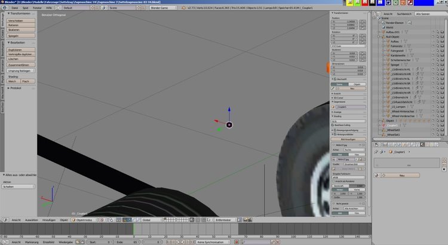Click the OpenGL render animation clapper icon
Screen dimensions: 448x245
(250, 220)
